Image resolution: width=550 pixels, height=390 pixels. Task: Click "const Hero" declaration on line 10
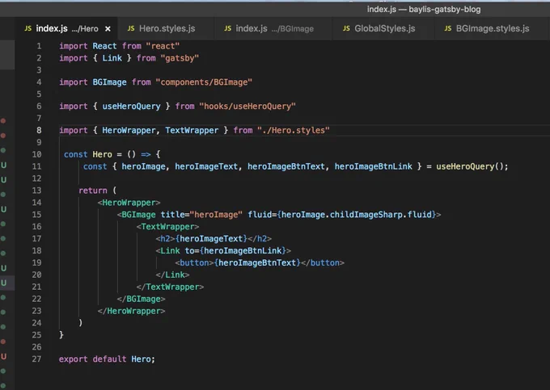[88, 154]
